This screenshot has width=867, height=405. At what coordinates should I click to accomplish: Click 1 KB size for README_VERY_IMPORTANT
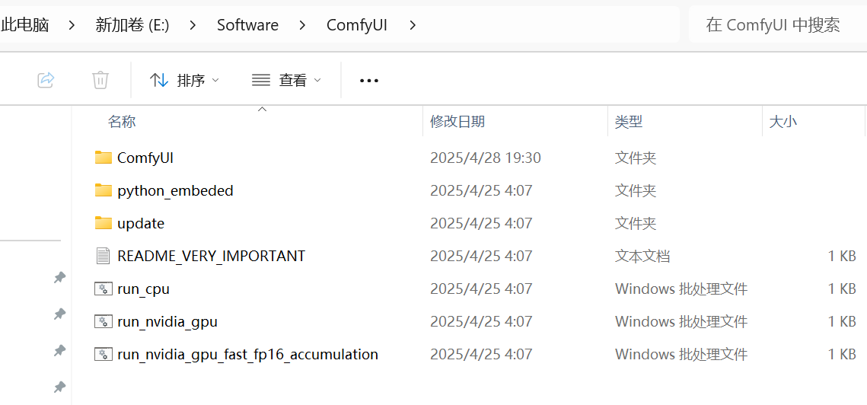[842, 256]
